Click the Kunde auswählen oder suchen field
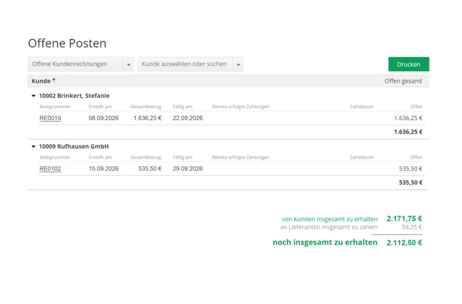Viewport: 462px width, 304px height. (185, 64)
